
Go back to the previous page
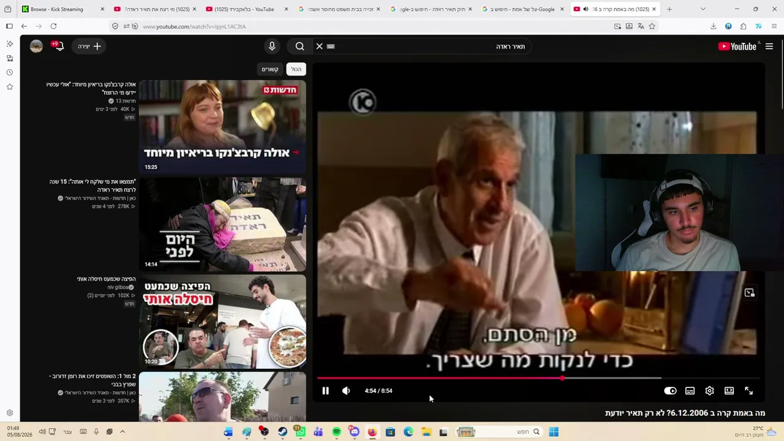tap(24, 26)
